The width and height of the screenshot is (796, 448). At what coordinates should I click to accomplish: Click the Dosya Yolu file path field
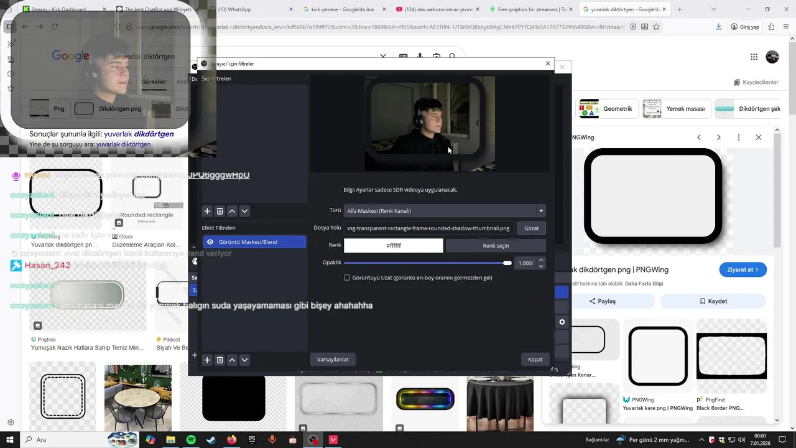click(429, 228)
